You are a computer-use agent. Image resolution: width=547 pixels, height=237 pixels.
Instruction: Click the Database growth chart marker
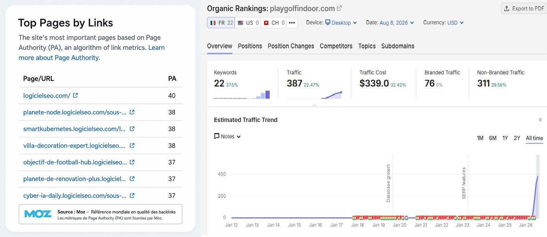click(388, 183)
